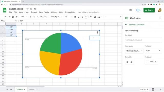Open the Font family Theme Default dropdown
The width and height of the screenshot is (164, 92).
(x=134, y=51)
